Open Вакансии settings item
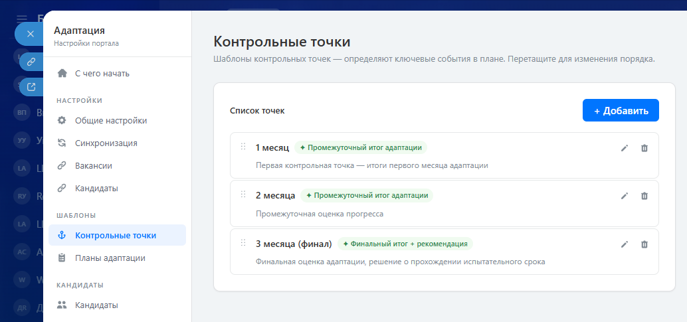The height and width of the screenshot is (322, 687). [x=117, y=165]
